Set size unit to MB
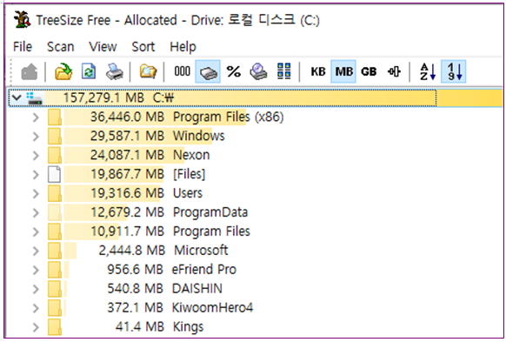Image resolution: width=506 pixels, height=342 pixels. [x=343, y=71]
